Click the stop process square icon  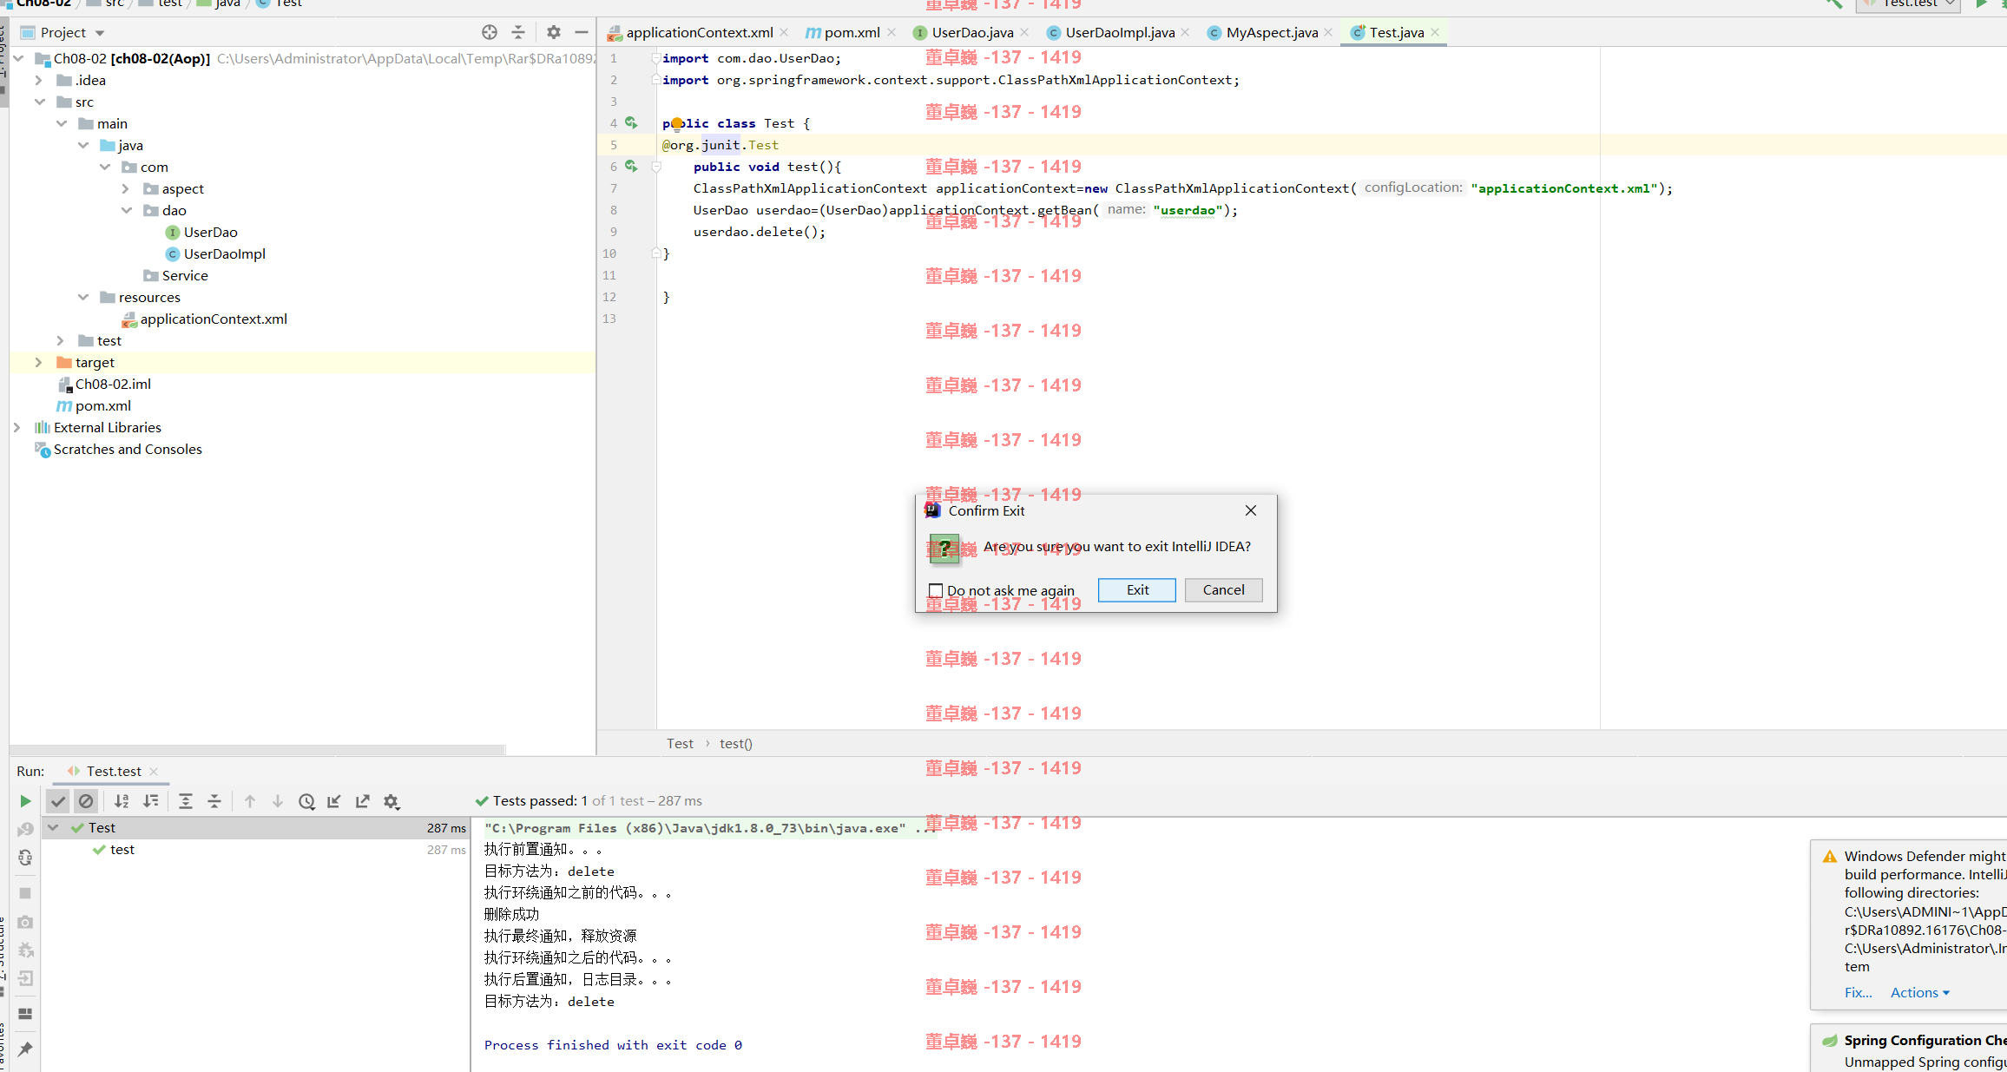(x=25, y=893)
